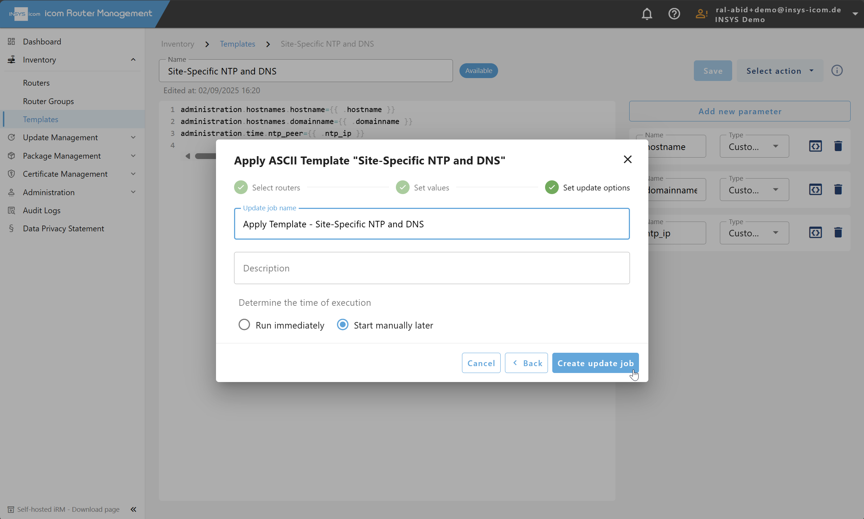This screenshot has height=519, width=864.
Task: Click the Audit Logs sidebar icon
Action: pos(11,210)
